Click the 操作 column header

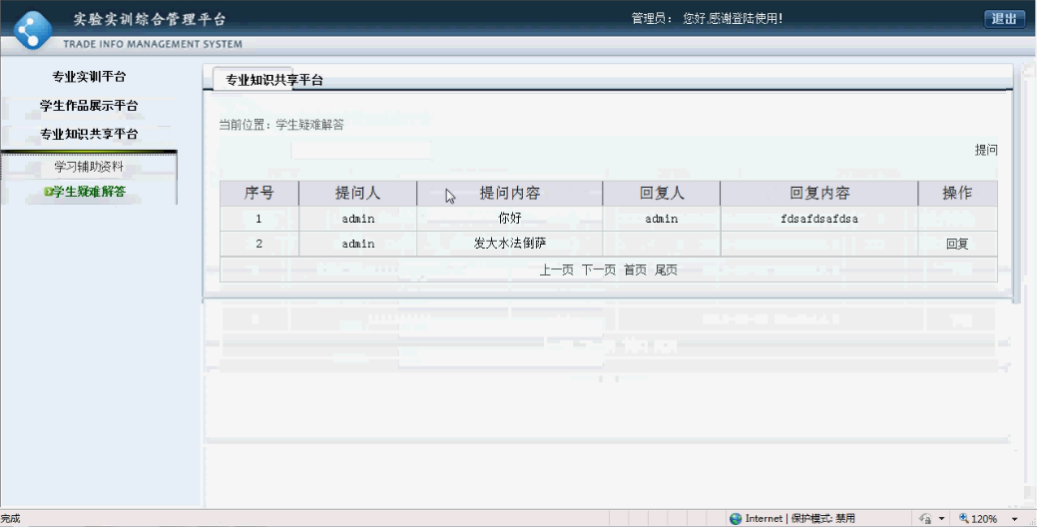957,193
